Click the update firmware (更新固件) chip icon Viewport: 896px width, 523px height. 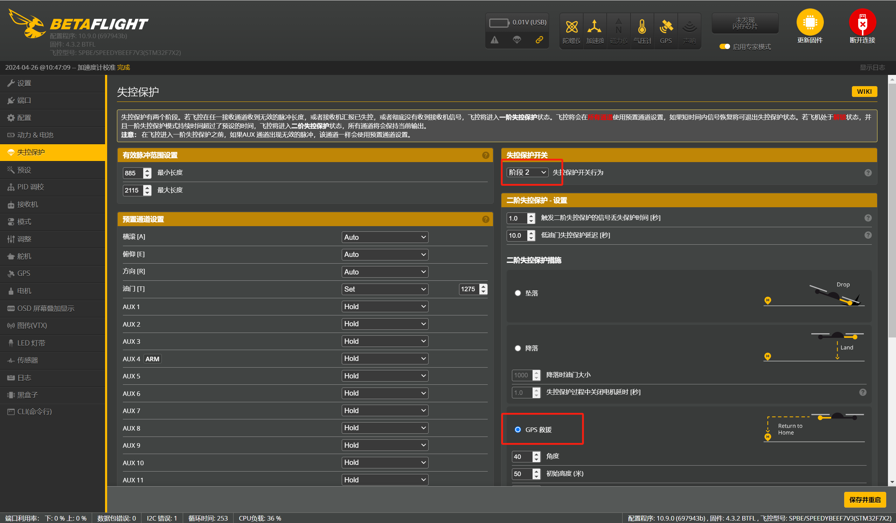(810, 22)
